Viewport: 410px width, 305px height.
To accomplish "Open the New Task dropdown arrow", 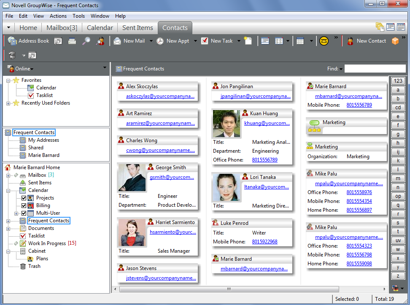I will (x=239, y=41).
